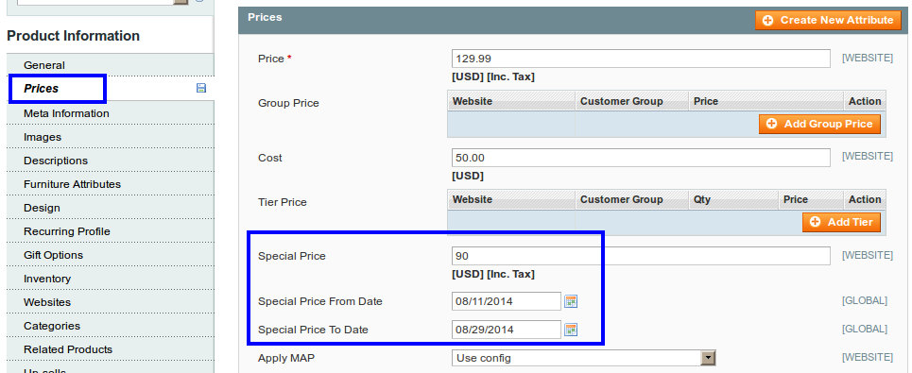Focus the Special Price field
This screenshot has width=912, height=373.
click(641, 256)
